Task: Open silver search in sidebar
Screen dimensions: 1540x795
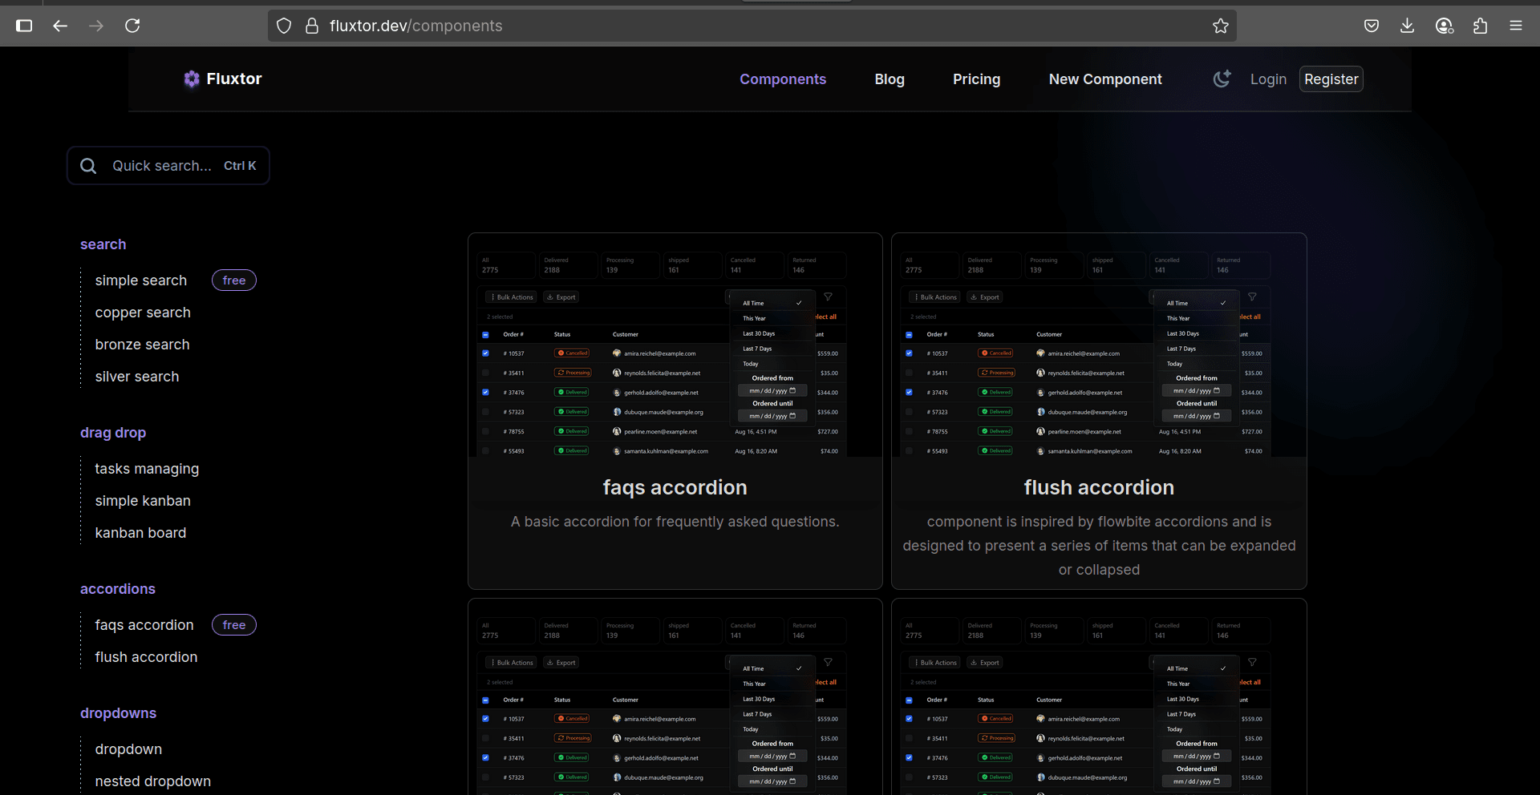Action: pos(137,377)
